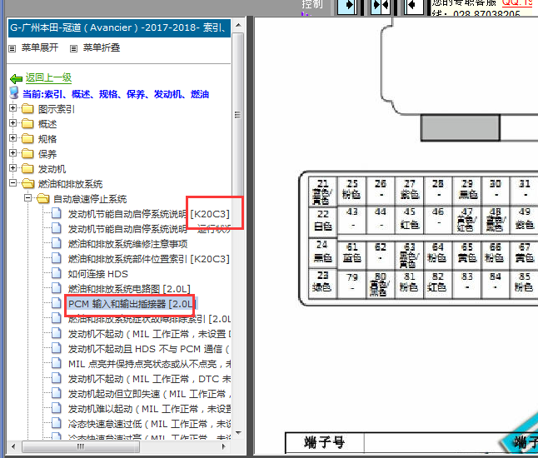
Task: Expand the 发动机 folder
Action: (x=12, y=167)
